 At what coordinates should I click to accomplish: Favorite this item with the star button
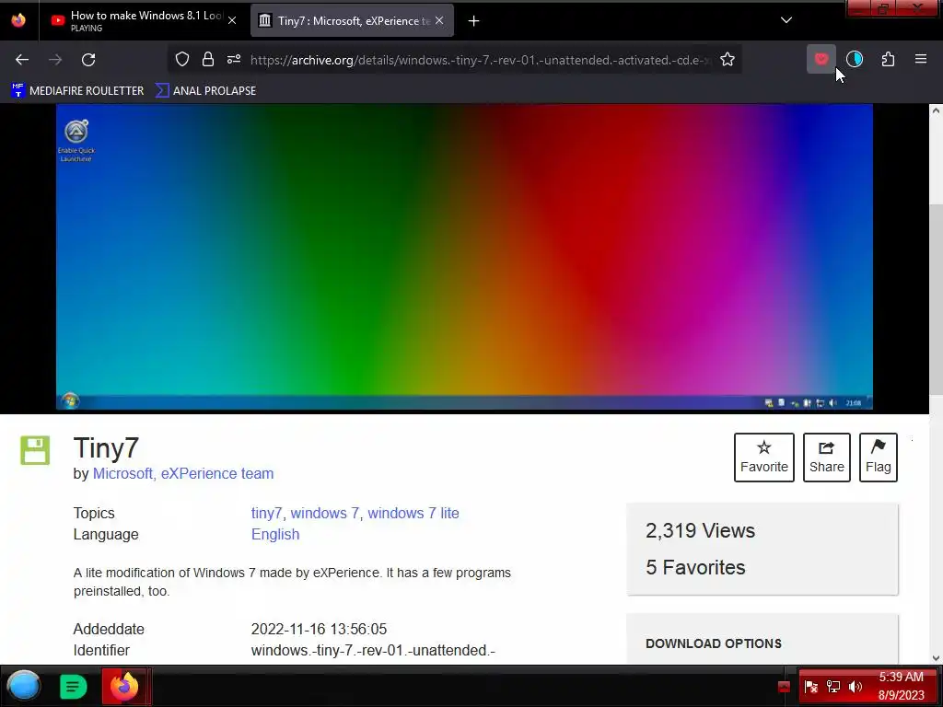[763, 458]
